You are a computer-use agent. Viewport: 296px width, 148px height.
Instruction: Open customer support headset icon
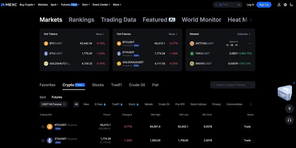tap(289, 120)
